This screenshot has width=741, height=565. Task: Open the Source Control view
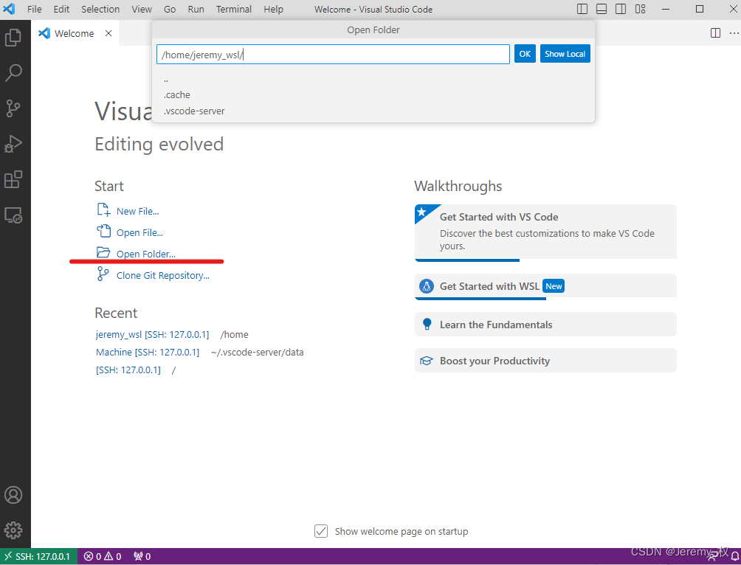(13, 108)
